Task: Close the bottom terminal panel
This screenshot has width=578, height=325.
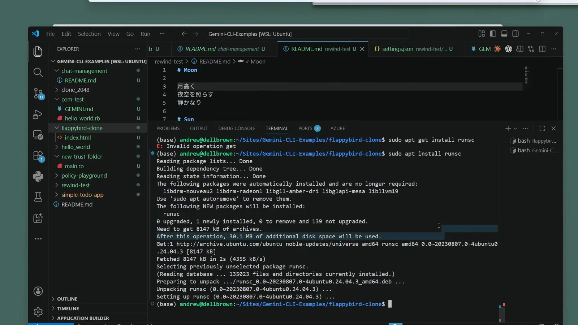Action: 553,128
